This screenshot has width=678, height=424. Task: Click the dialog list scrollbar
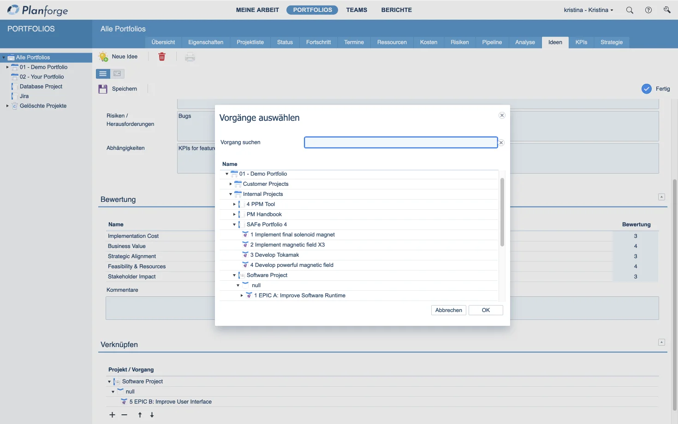pyautogui.click(x=502, y=212)
